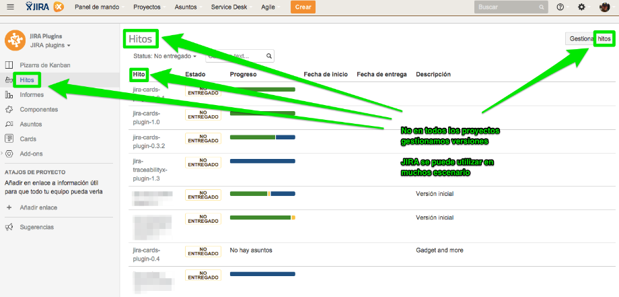Click the search magnifier in Buscar box
This screenshot has height=297, width=619.
(x=541, y=7)
